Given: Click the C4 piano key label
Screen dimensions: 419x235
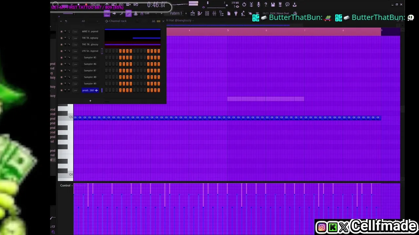Looking at the screenshot, I should [x=71, y=175].
